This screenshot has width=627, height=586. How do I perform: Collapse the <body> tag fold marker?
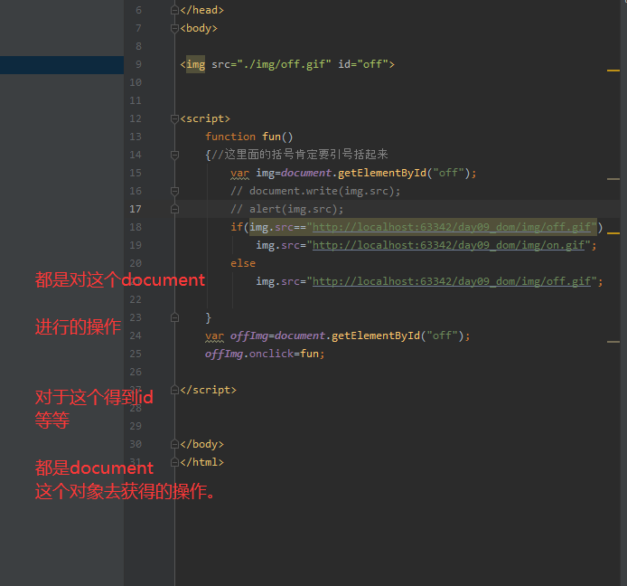coord(174,28)
